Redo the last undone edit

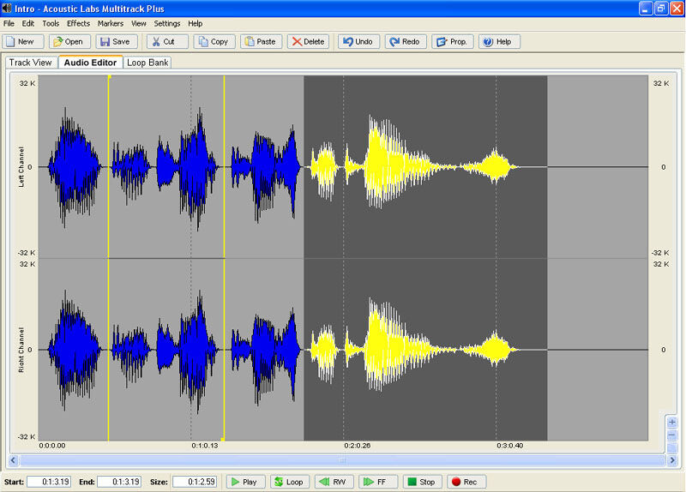[406, 41]
